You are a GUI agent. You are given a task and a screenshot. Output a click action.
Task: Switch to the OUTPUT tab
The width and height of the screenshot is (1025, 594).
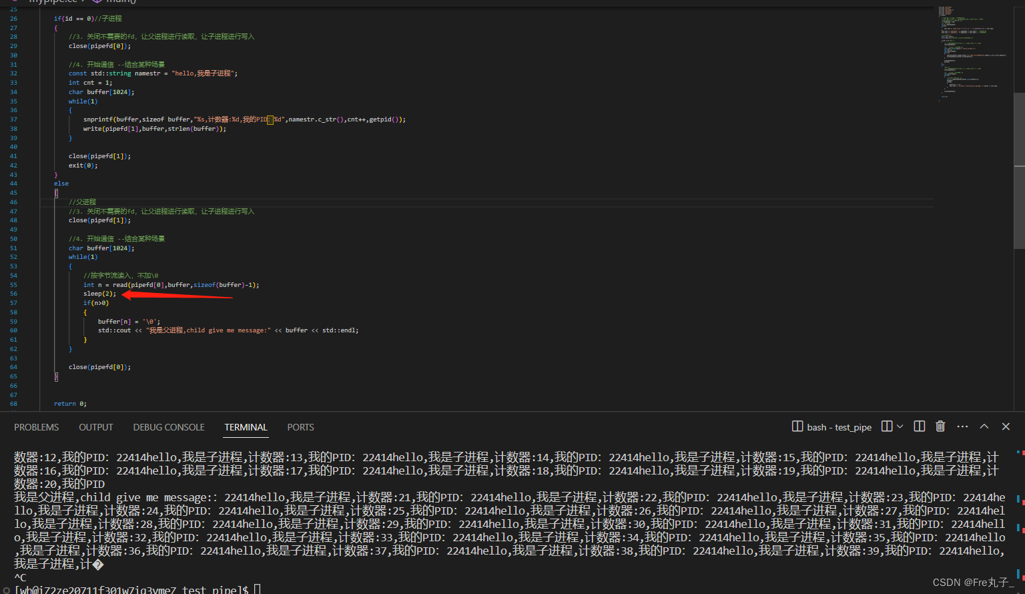coord(96,427)
